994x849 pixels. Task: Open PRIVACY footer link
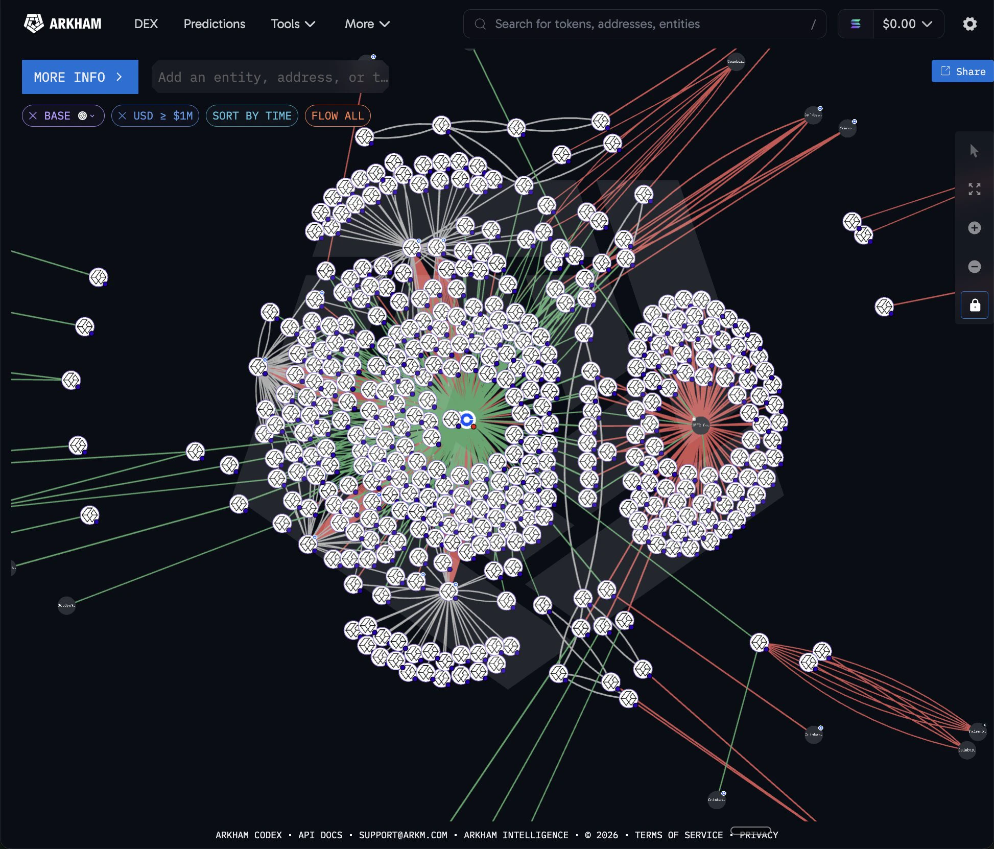pyautogui.click(x=759, y=835)
